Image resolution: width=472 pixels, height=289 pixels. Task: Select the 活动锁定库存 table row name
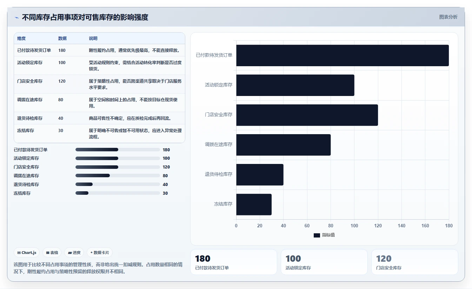click(x=30, y=62)
